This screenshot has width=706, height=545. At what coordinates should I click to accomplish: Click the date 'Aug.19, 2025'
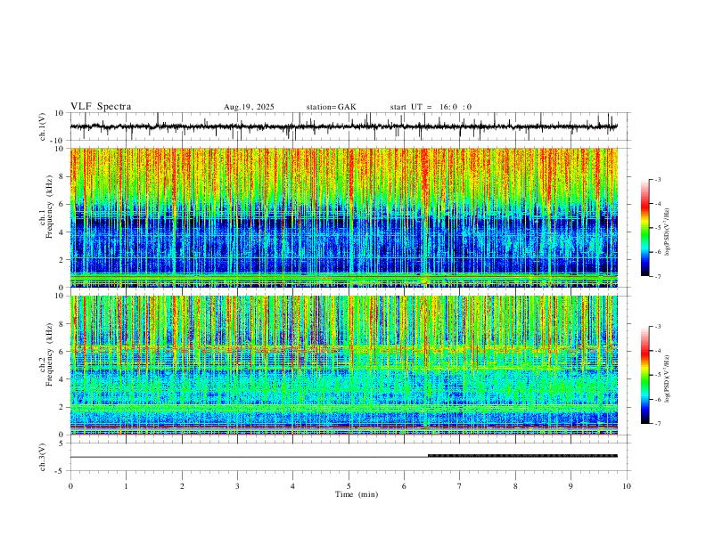(249, 107)
